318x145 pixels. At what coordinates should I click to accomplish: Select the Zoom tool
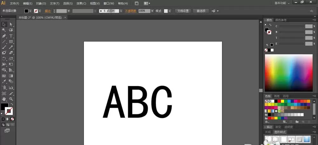(x=11, y=99)
